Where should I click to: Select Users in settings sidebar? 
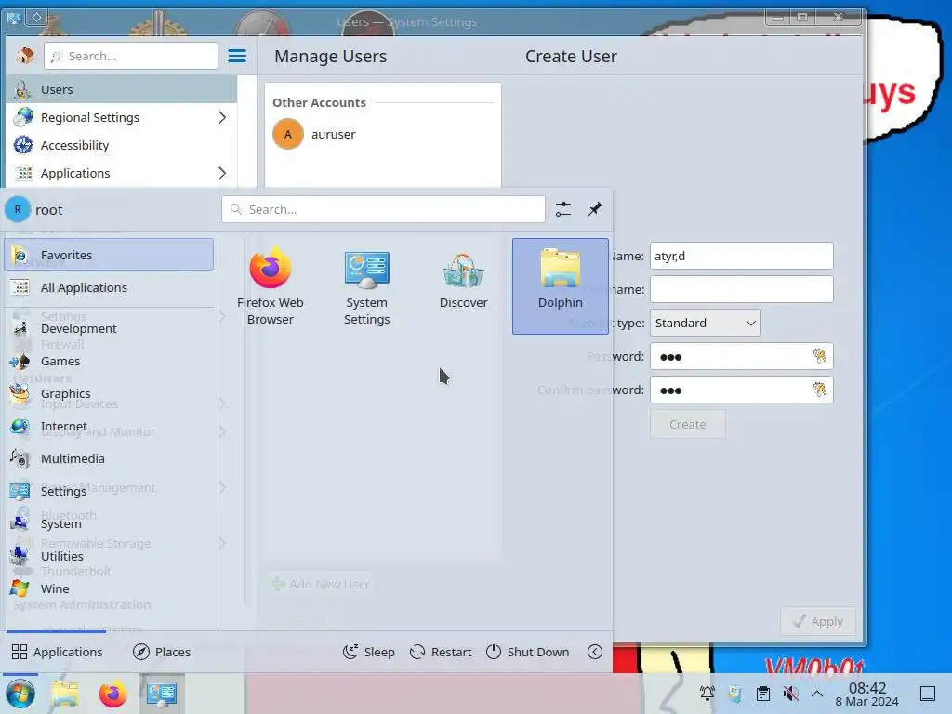122,89
